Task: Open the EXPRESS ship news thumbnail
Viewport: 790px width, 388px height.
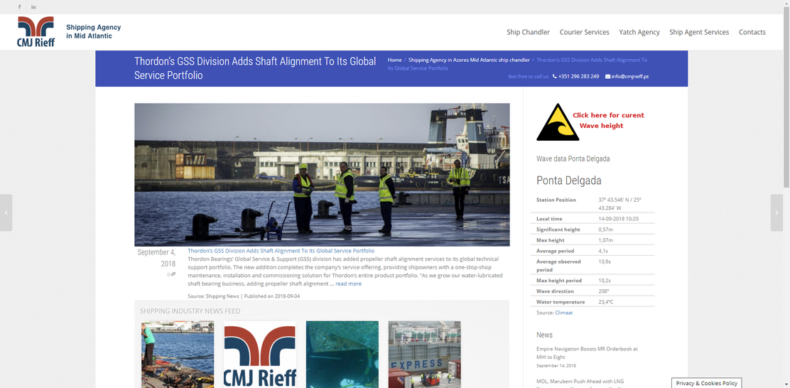Action: (x=424, y=354)
